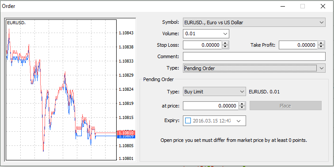The width and height of the screenshot is (334, 167).
Task: Click the EURUSD. 0.01 order summary text
Action: click(x=264, y=92)
